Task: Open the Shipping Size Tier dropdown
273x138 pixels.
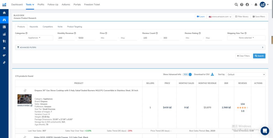Action: pyautogui.click(x=246, y=38)
